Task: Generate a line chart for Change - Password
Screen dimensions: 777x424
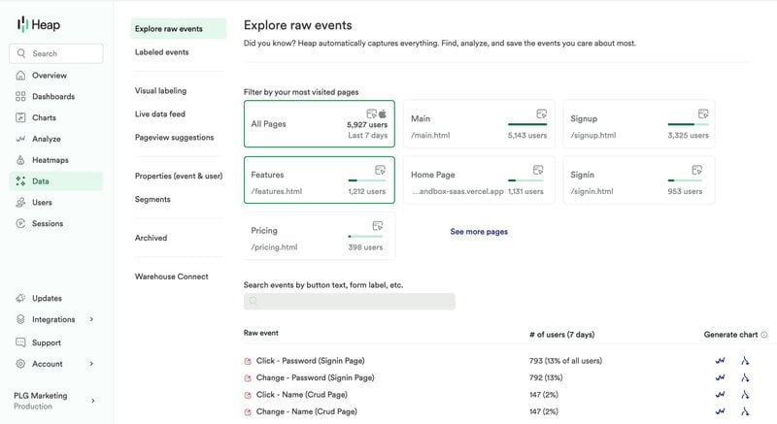Action: point(720,377)
